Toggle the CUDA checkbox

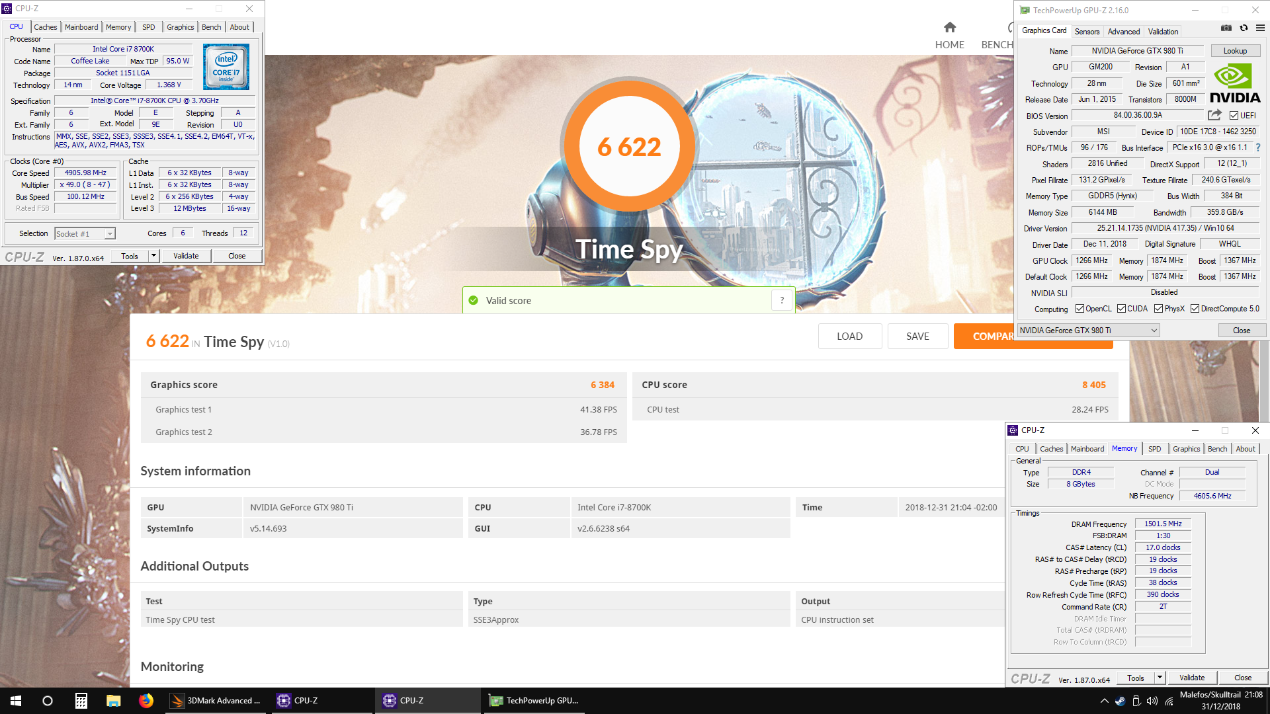click(x=1121, y=309)
